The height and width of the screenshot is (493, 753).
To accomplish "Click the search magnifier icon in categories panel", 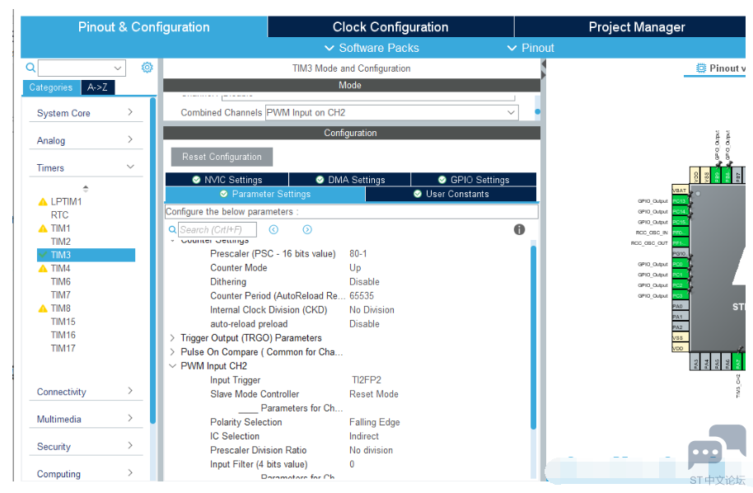I will (30, 68).
